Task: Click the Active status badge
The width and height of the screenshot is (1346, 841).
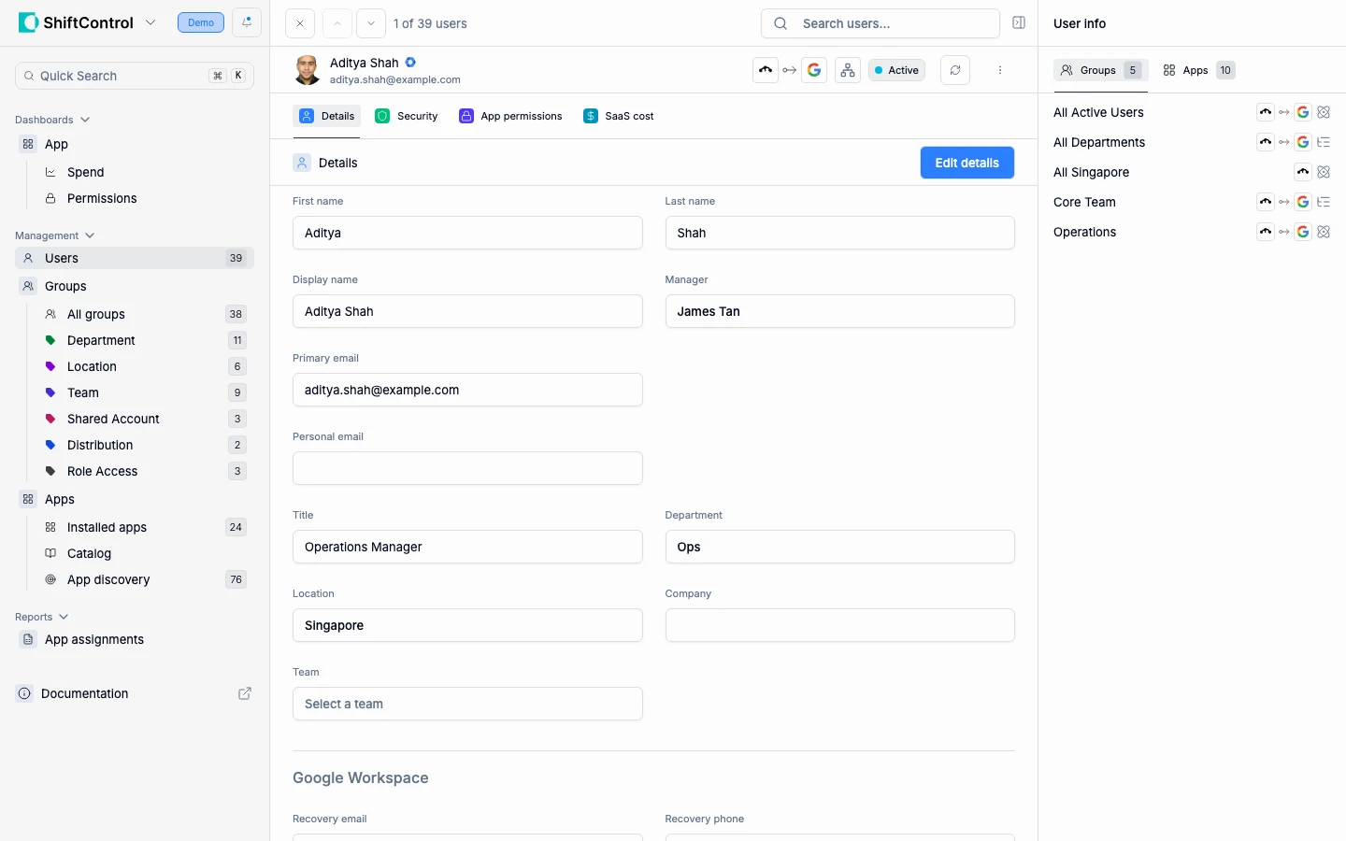Action: coord(896,70)
